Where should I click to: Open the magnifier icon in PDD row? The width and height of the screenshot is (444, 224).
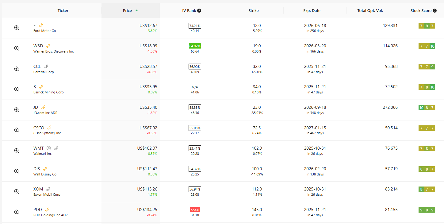pos(17,212)
